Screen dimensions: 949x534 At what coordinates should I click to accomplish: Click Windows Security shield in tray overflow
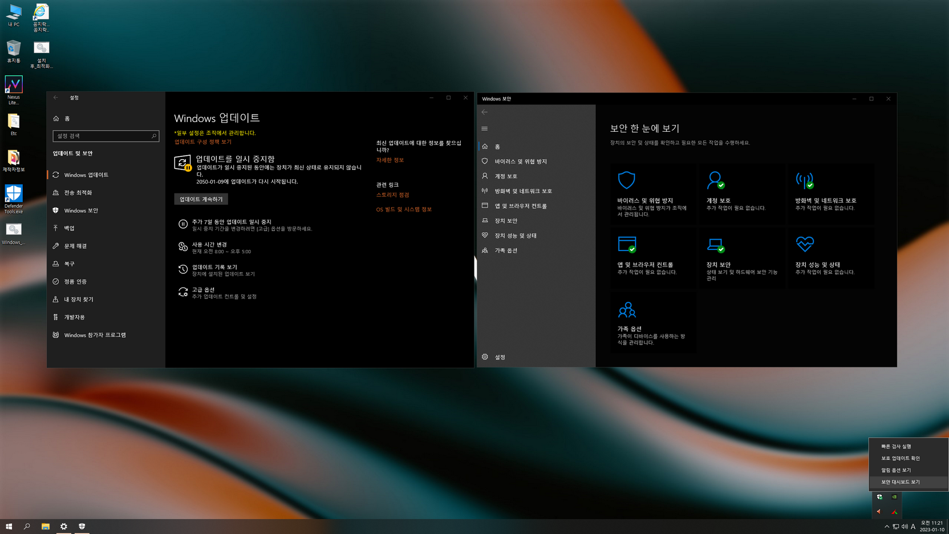(x=879, y=497)
